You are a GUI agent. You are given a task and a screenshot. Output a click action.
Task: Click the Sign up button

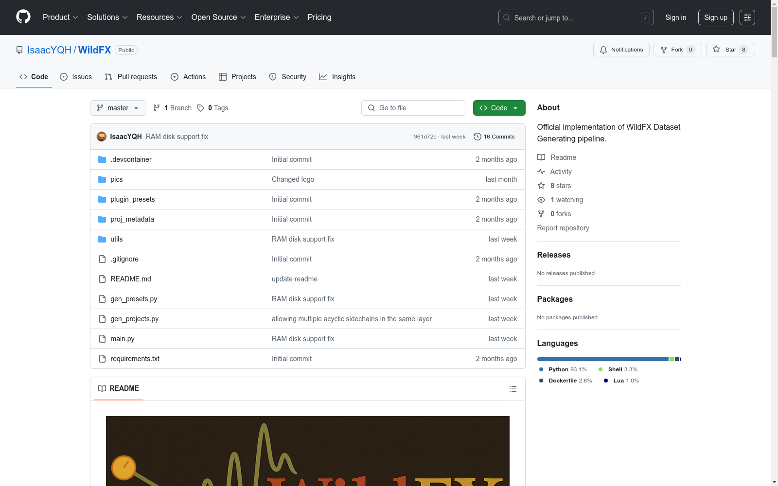point(716,17)
